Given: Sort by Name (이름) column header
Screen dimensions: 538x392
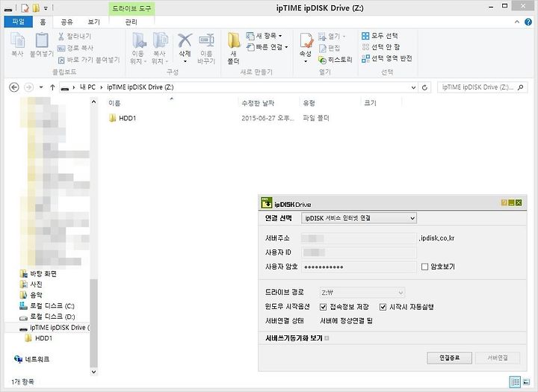Looking at the screenshot, I should pyautogui.click(x=114, y=103).
